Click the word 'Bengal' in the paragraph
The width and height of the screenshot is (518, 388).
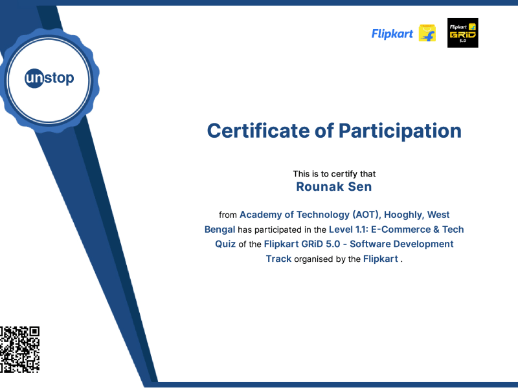[220, 230]
